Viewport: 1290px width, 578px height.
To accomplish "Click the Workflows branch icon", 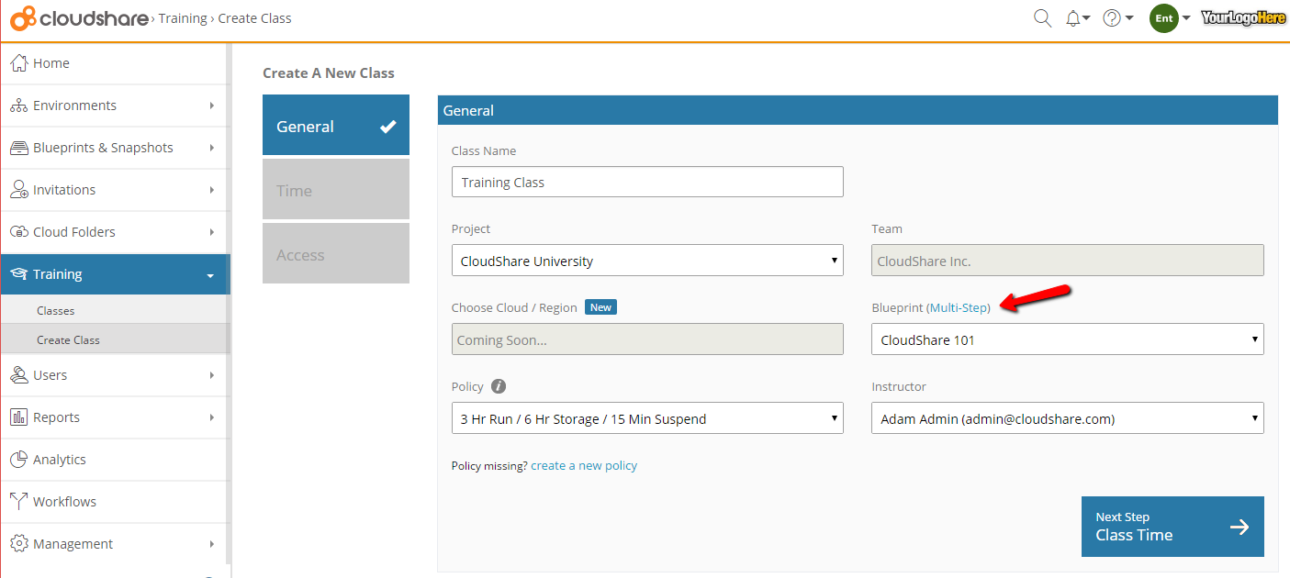I will coord(18,502).
